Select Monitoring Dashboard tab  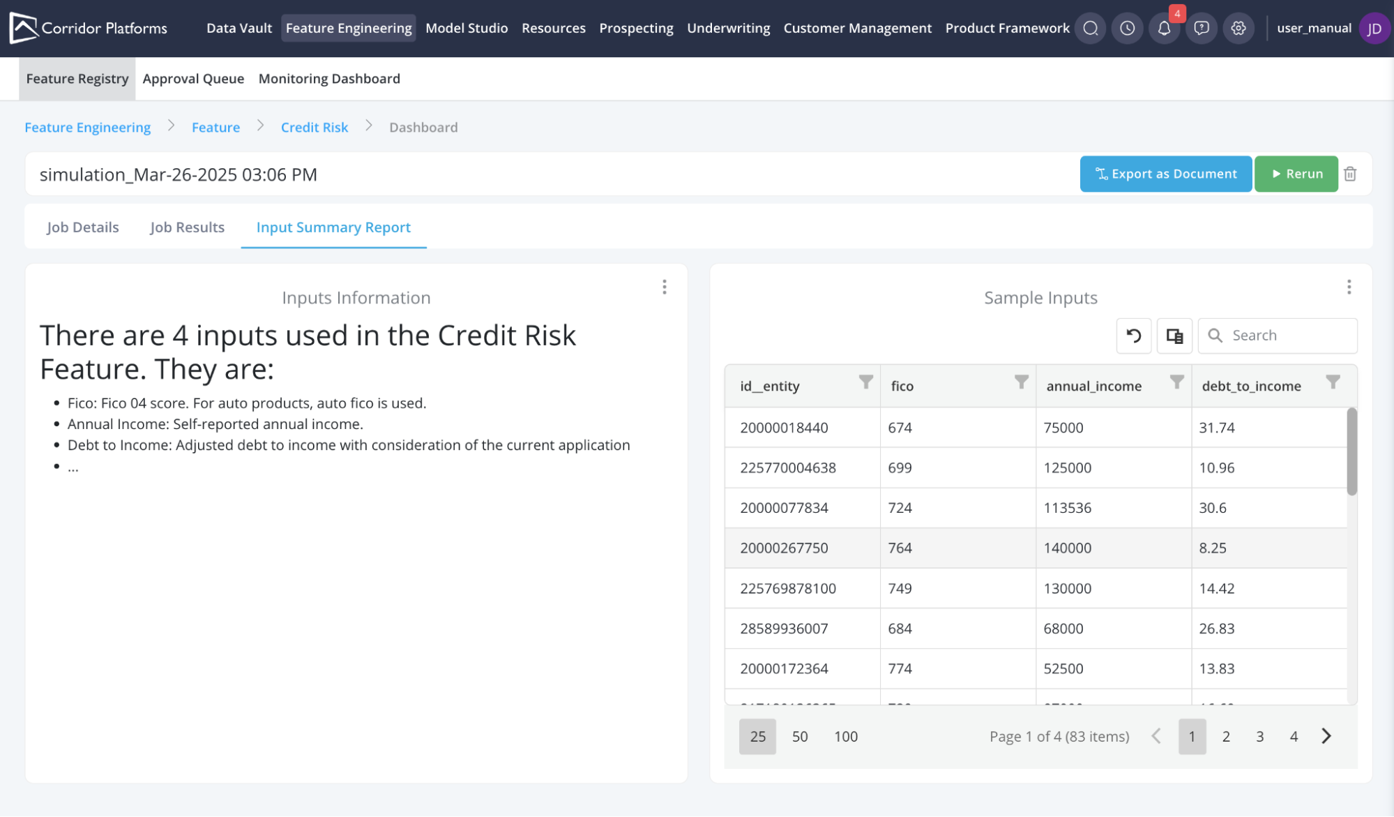(x=329, y=79)
